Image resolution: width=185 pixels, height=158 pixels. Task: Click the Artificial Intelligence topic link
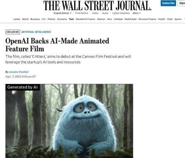[x=36, y=32]
